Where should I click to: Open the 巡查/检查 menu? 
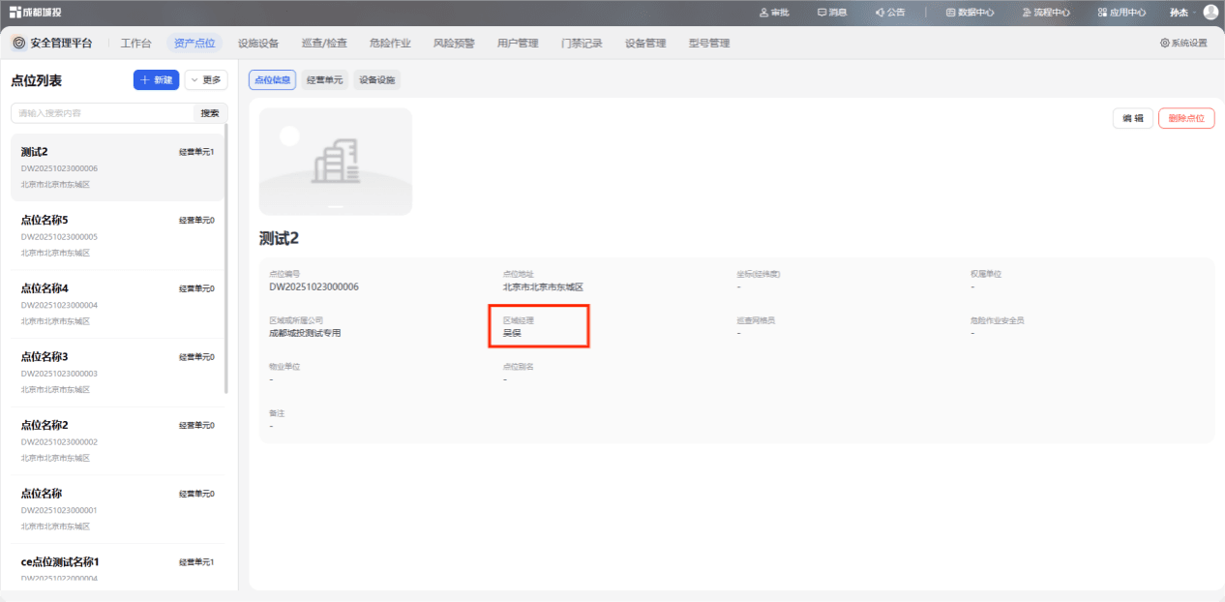point(324,43)
